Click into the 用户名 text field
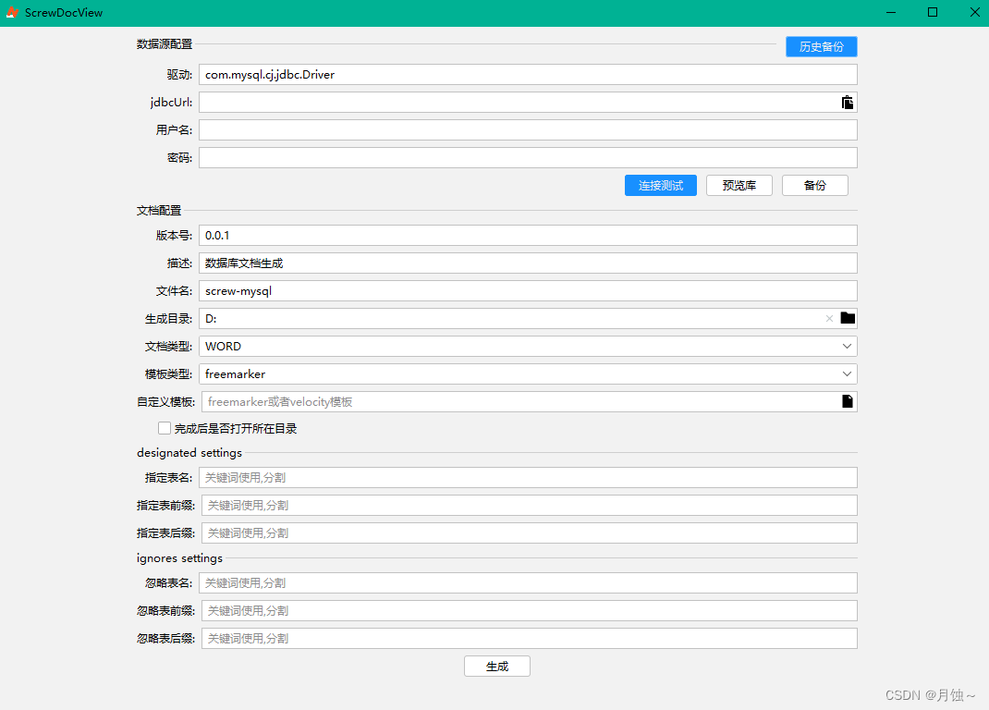 (528, 130)
